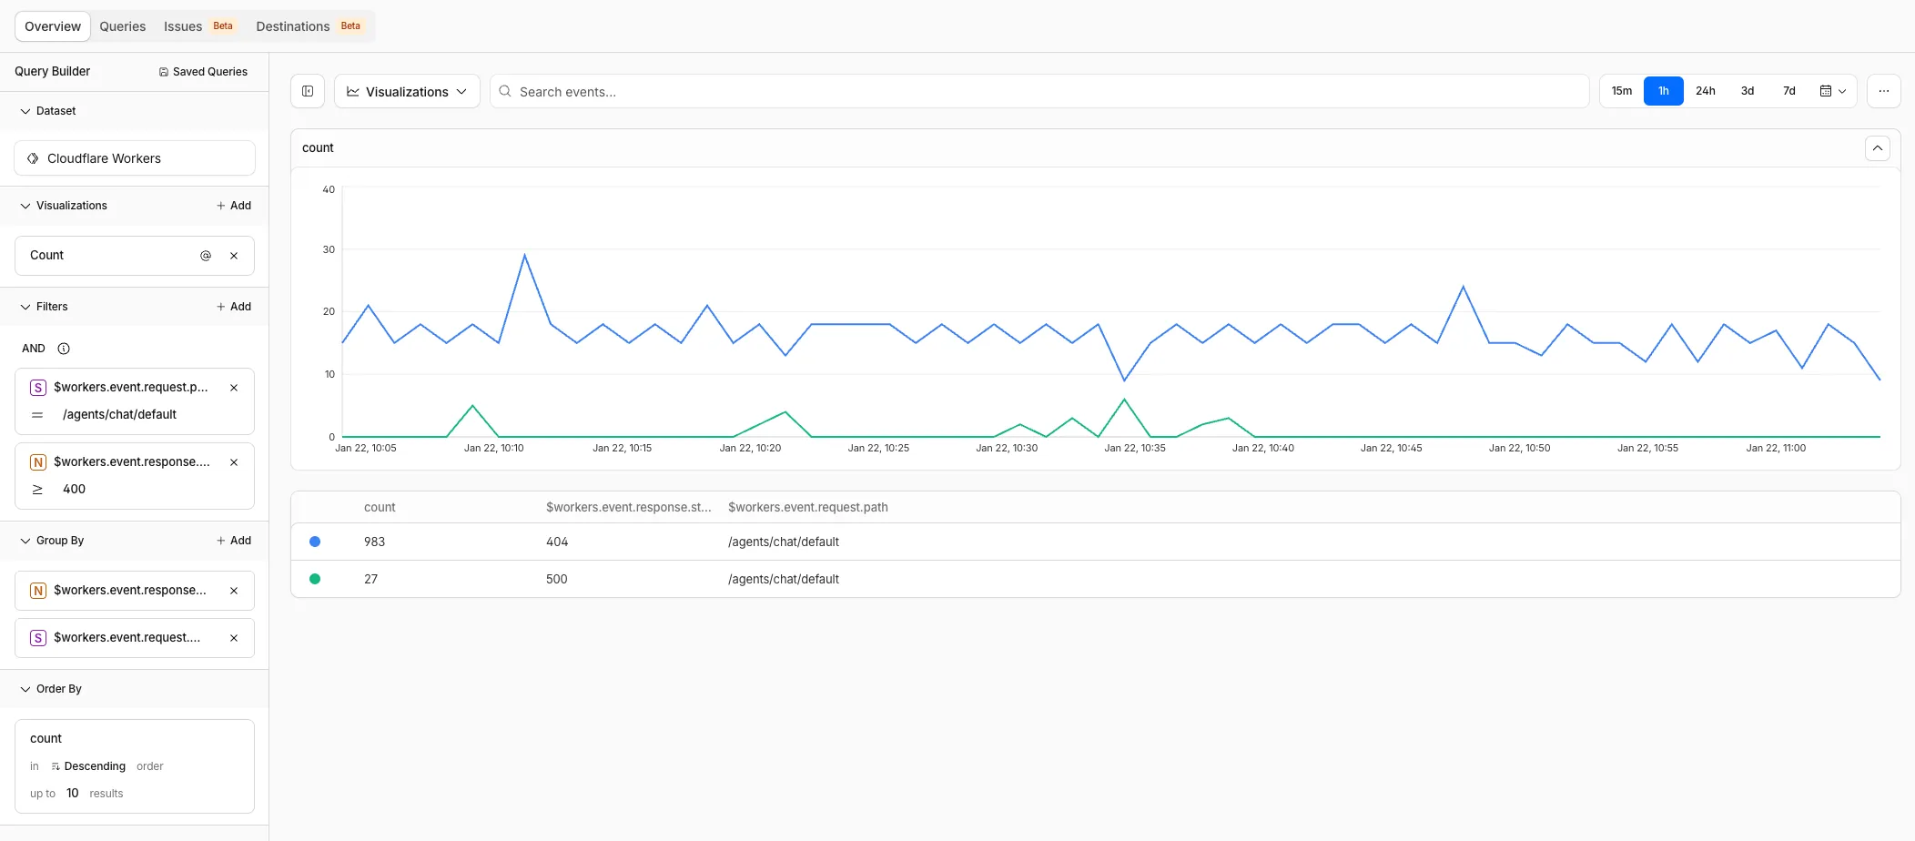This screenshot has width=1915, height=841.
Task: Select the 24h time range
Action: [x=1705, y=91]
